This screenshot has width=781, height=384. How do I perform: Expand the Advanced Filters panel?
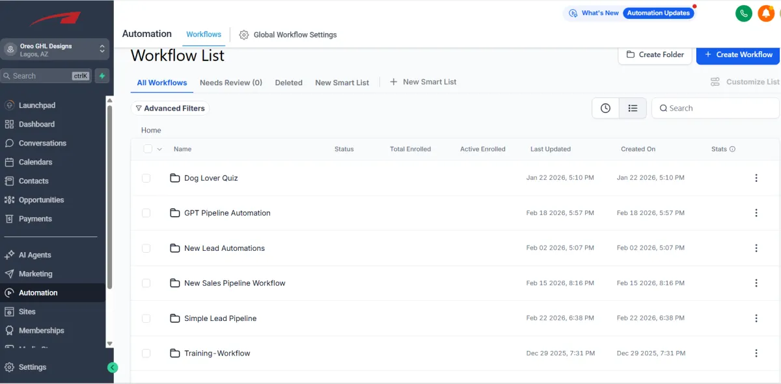pyautogui.click(x=170, y=109)
